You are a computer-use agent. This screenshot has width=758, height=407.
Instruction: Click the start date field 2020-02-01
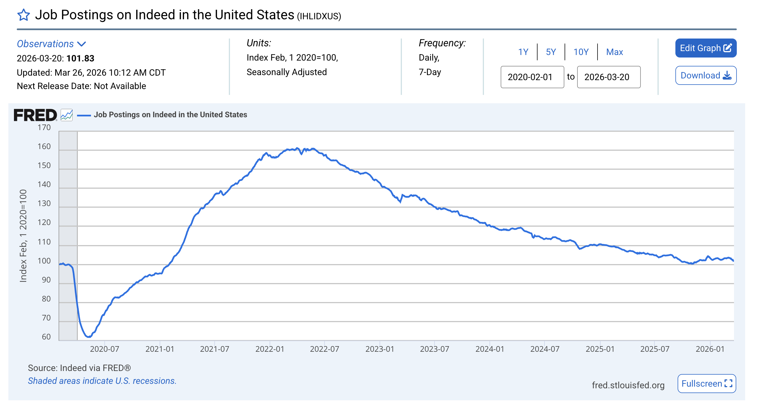pyautogui.click(x=532, y=77)
